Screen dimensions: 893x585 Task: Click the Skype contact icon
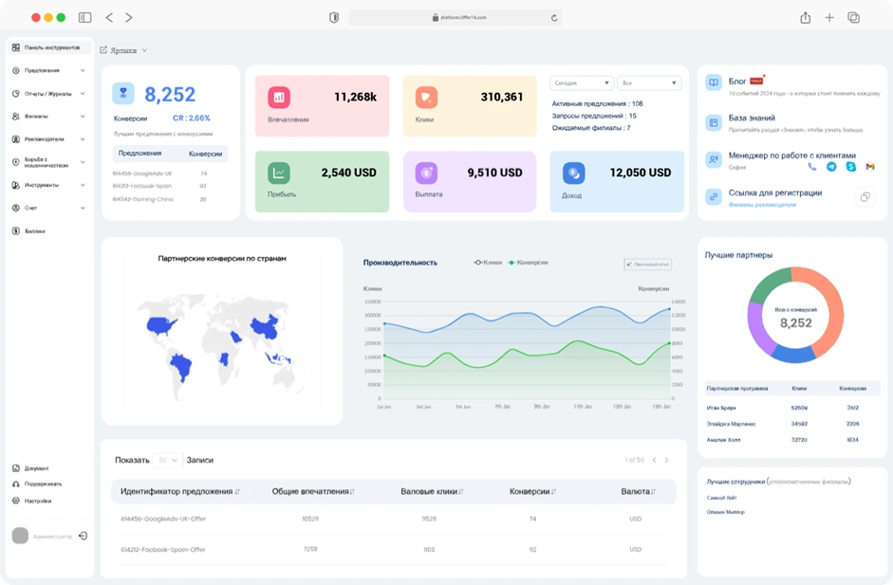click(x=851, y=167)
